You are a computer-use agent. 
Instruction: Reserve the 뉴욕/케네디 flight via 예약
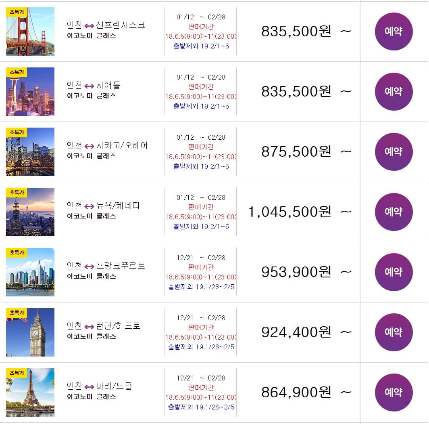pyautogui.click(x=394, y=212)
